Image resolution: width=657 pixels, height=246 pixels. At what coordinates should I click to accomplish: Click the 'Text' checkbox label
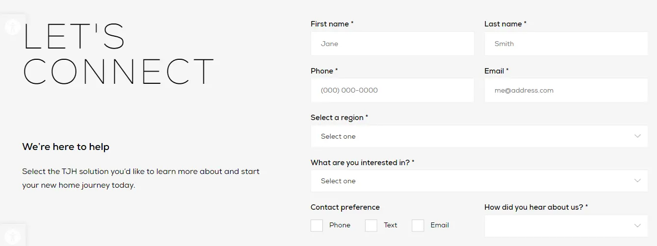391,225
